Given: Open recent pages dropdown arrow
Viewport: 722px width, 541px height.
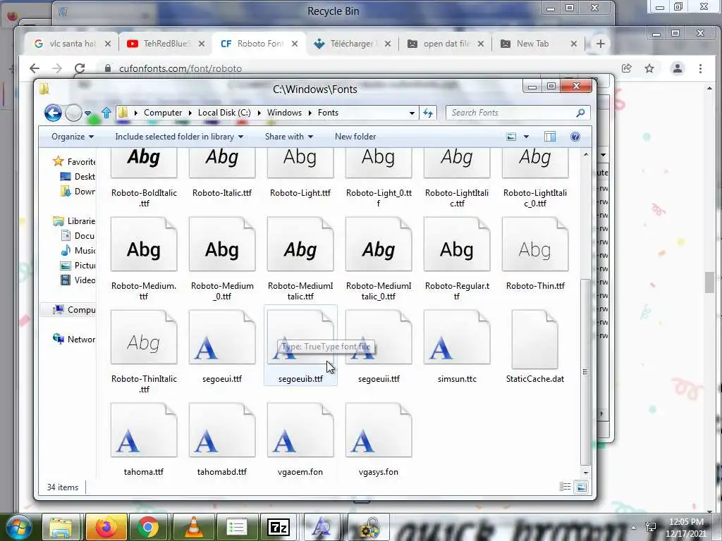Looking at the screenshot, I should pyautogui.click(x=87, y=113).
